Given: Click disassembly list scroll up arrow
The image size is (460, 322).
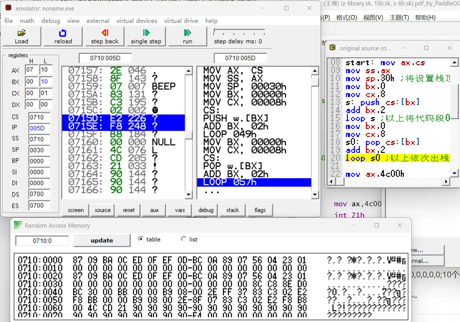Looking at the screenshot, I should (x=315, y=71).
